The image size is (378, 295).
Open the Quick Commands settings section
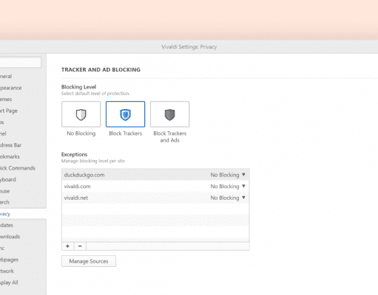click(x=18, y=168)
